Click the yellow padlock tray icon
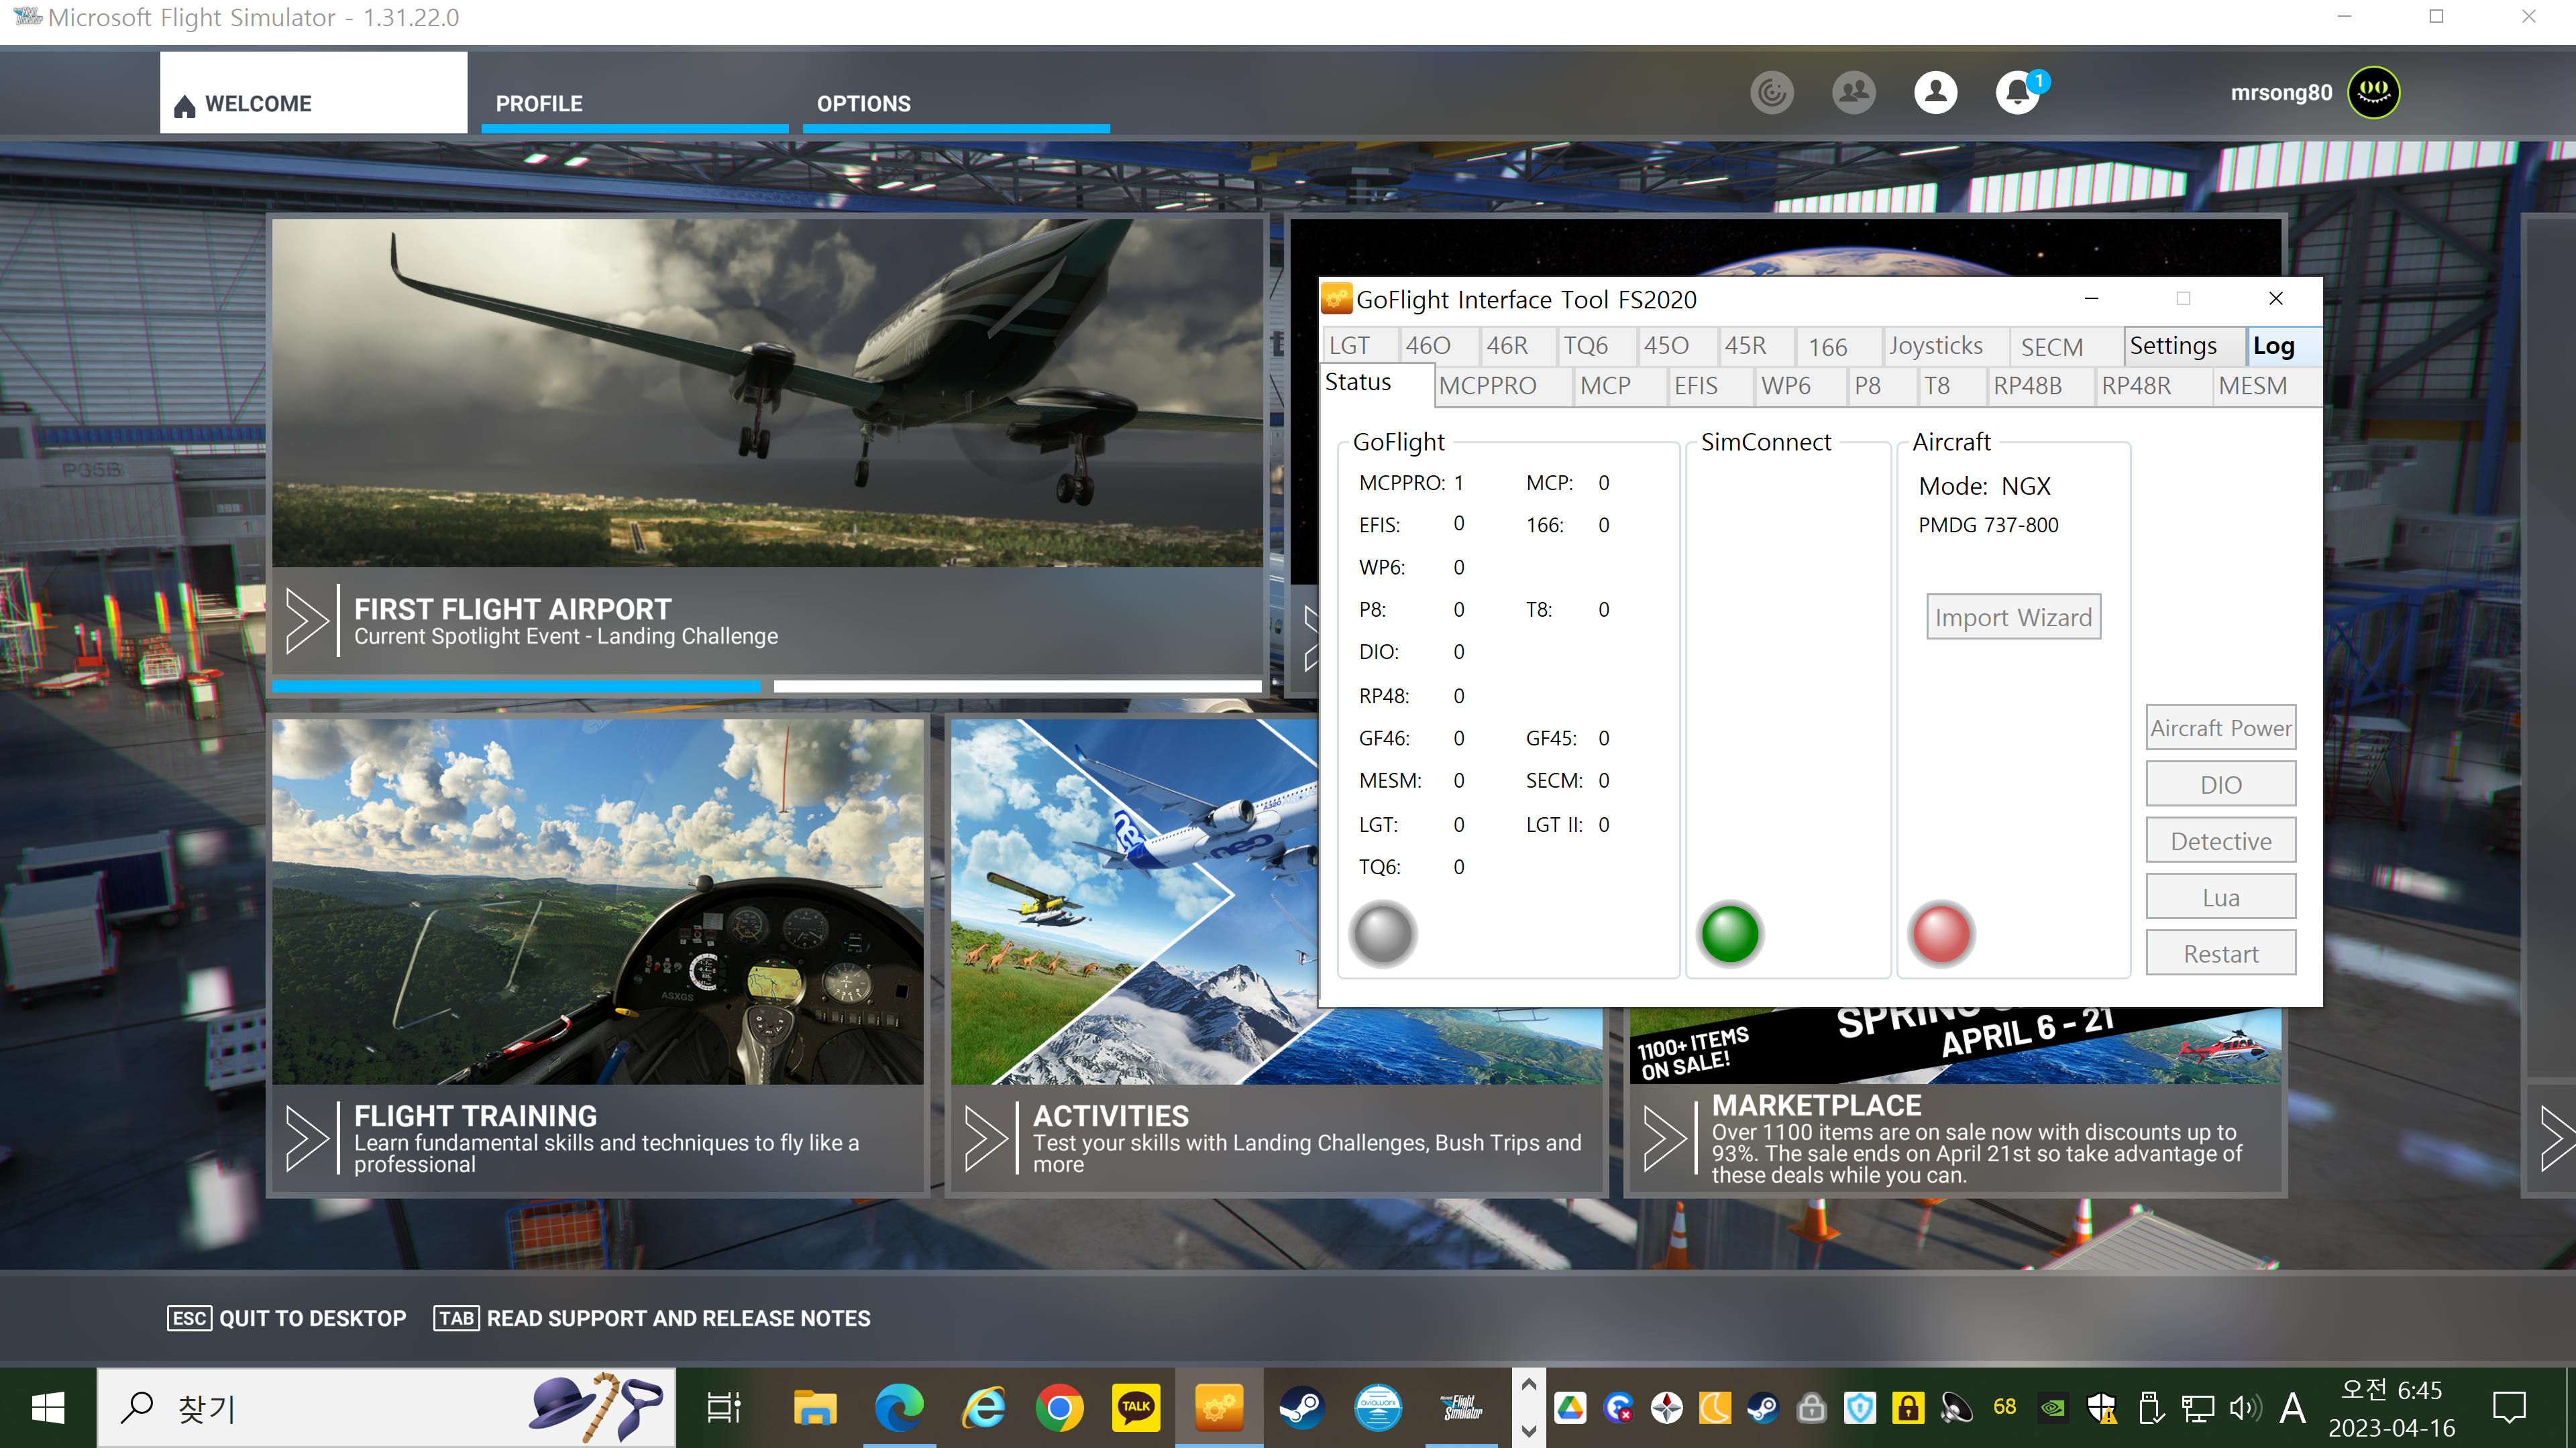 1908,1408
